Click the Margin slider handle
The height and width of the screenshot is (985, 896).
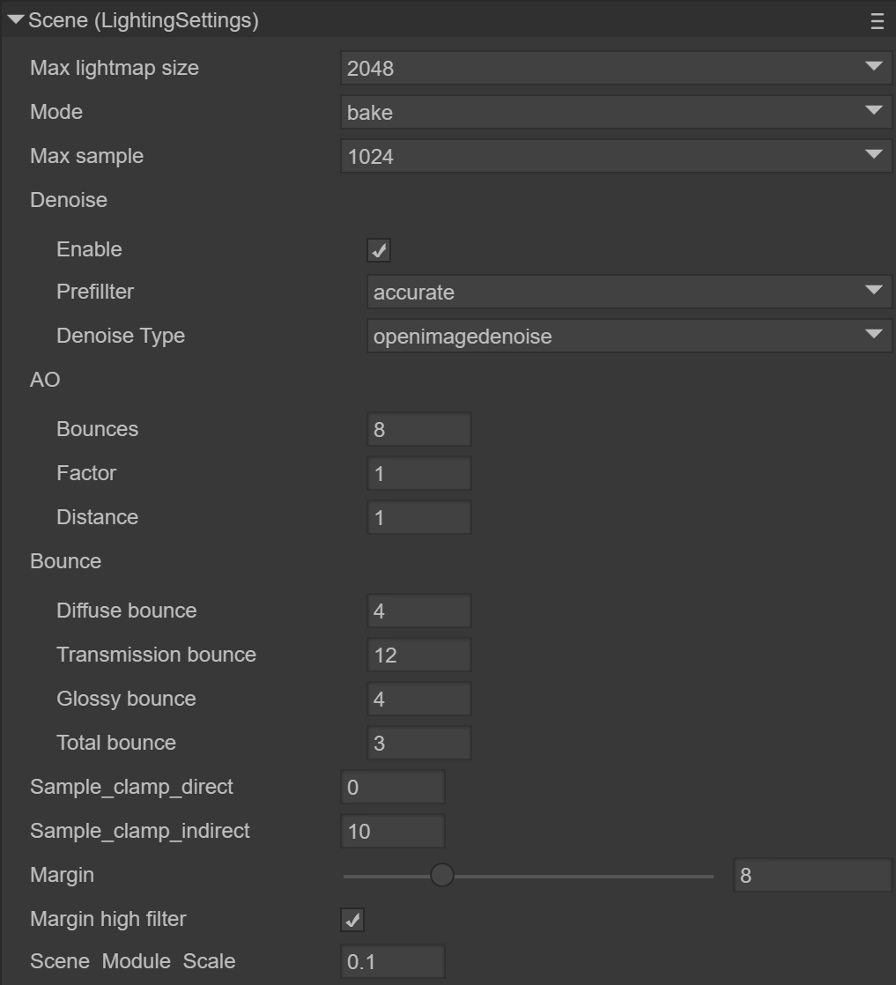click(x=441, y=876)
